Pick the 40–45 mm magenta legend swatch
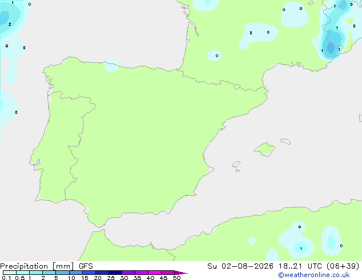Viewport: 362px width, 280px height. pos(155,273)
